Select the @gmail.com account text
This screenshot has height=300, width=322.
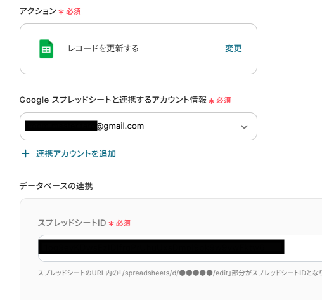(x=120, y=126)
